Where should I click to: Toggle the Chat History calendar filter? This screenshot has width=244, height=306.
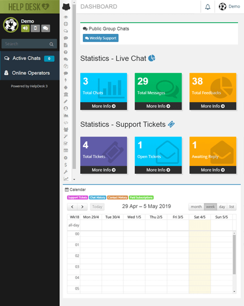(97, 197)
